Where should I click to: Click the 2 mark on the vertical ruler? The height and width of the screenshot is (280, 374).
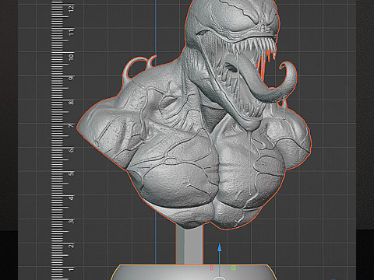pos(71,245)
